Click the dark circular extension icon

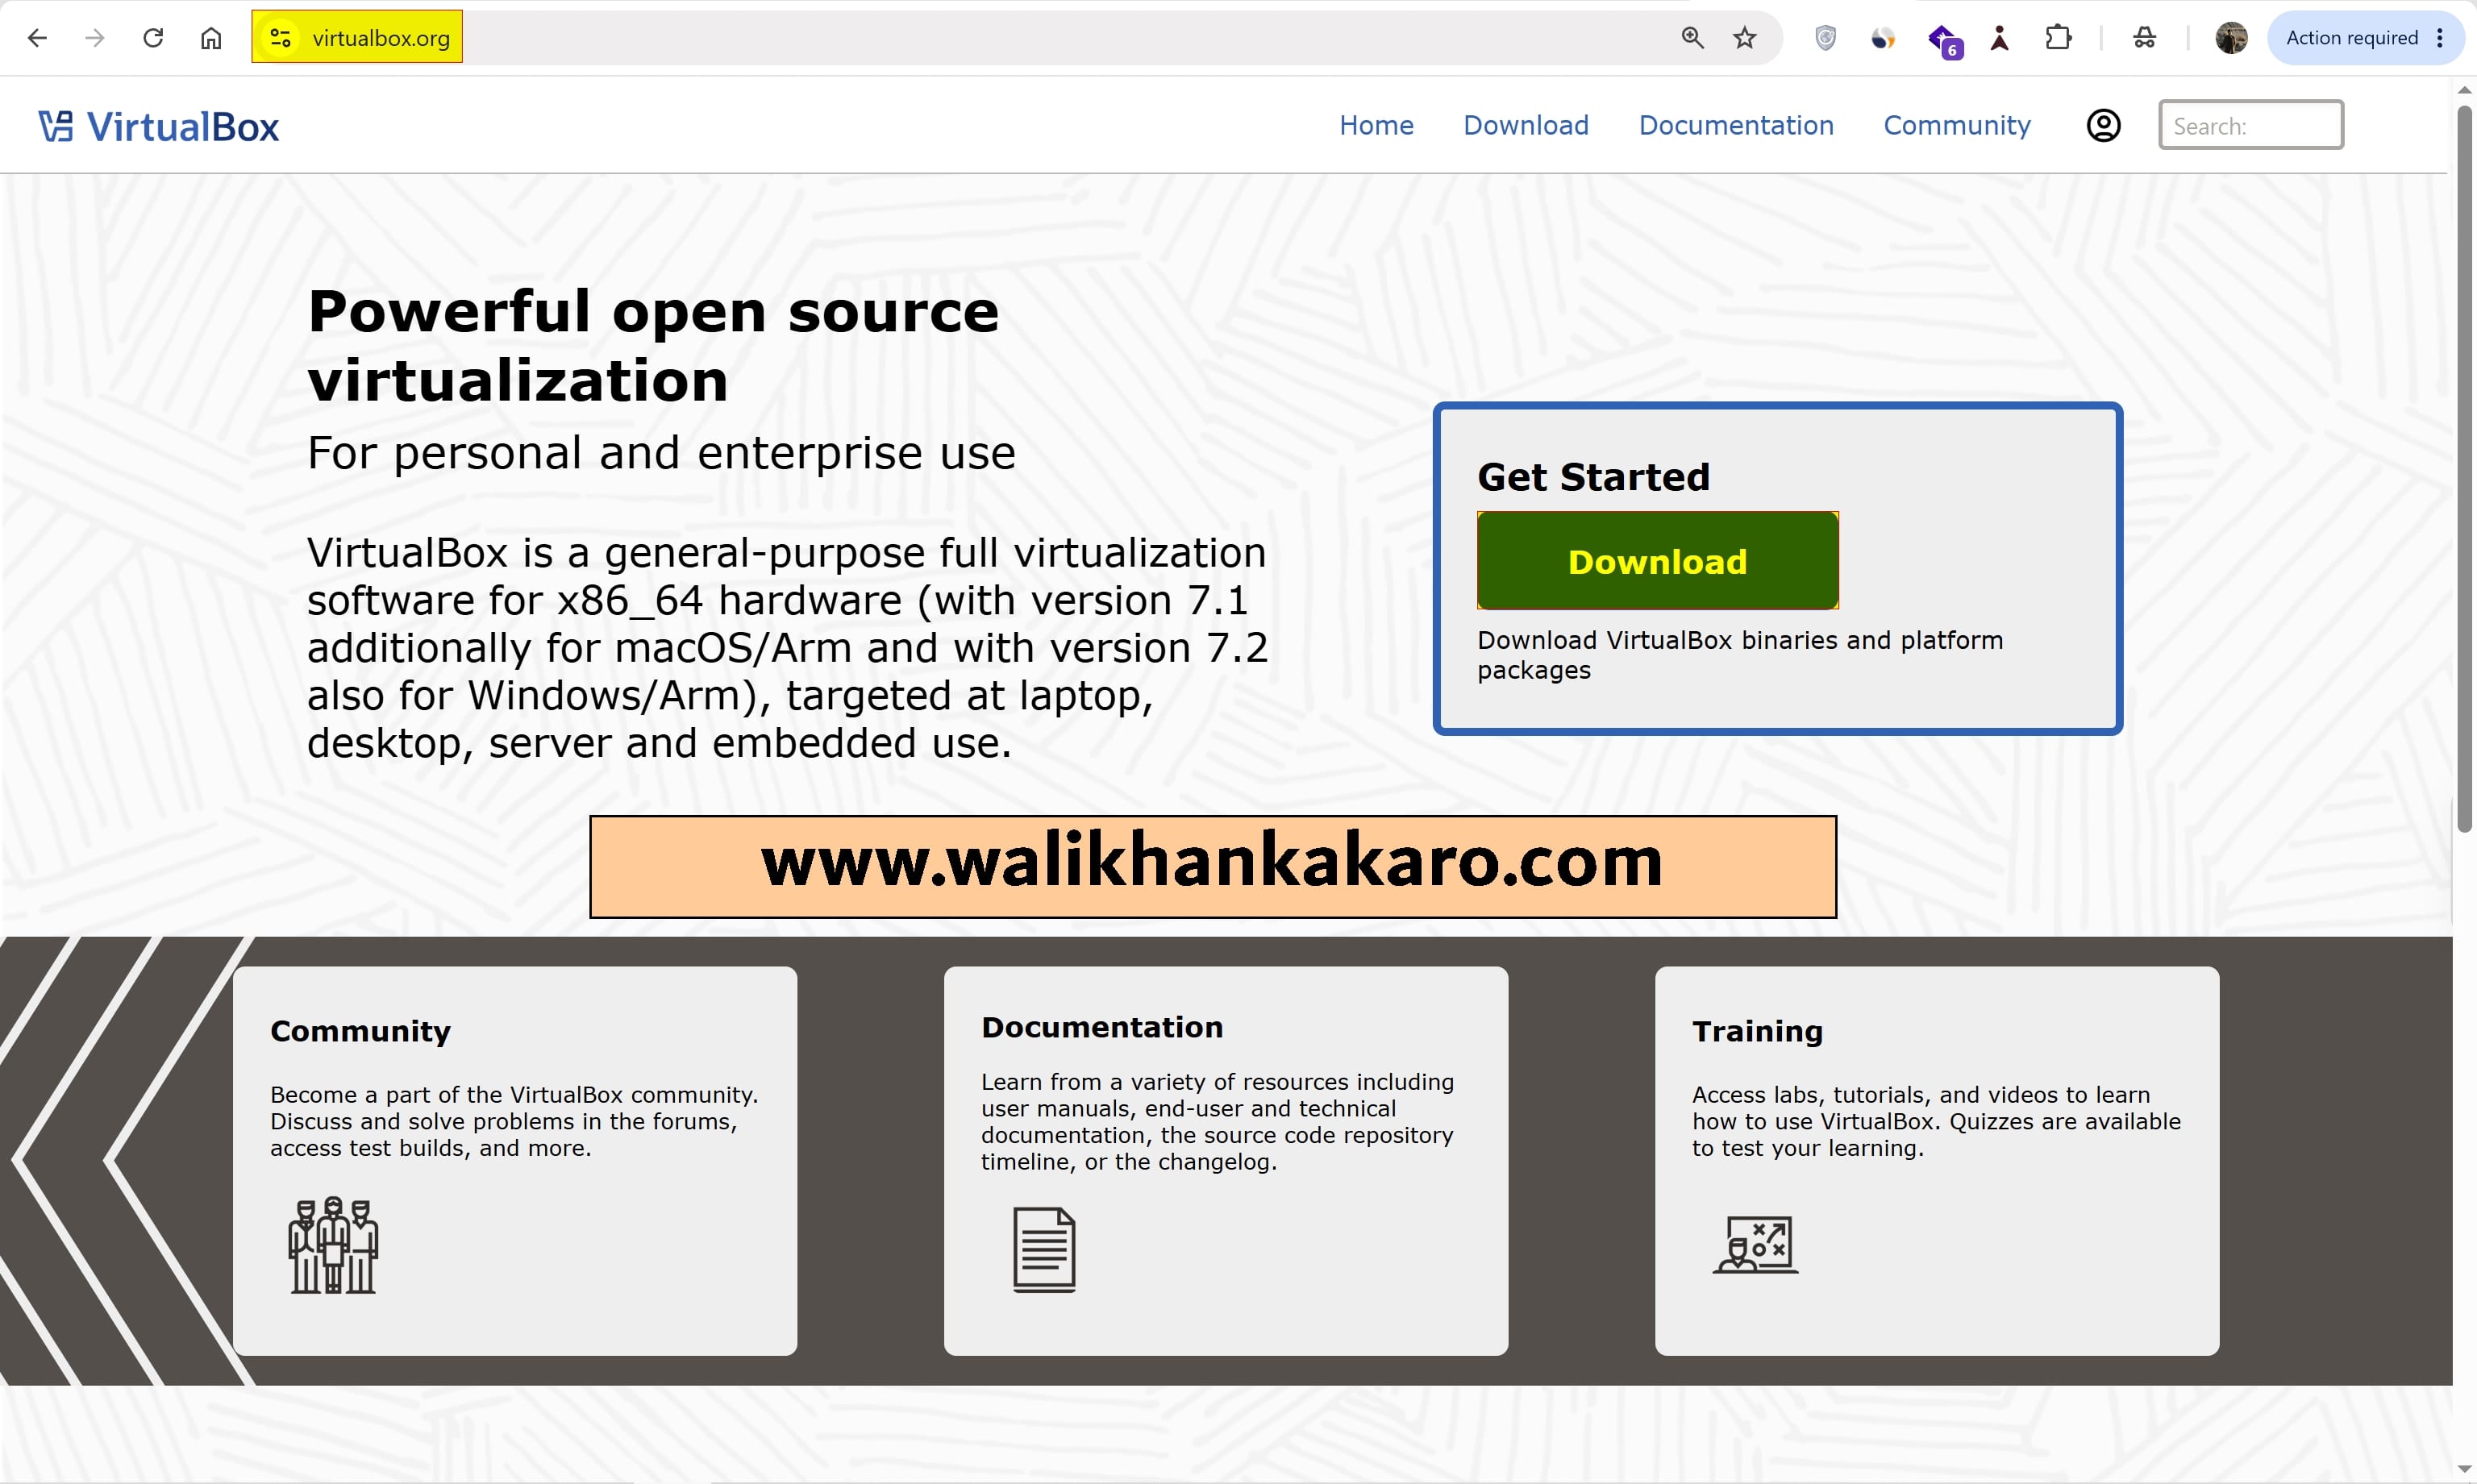tap(1883, 38)
